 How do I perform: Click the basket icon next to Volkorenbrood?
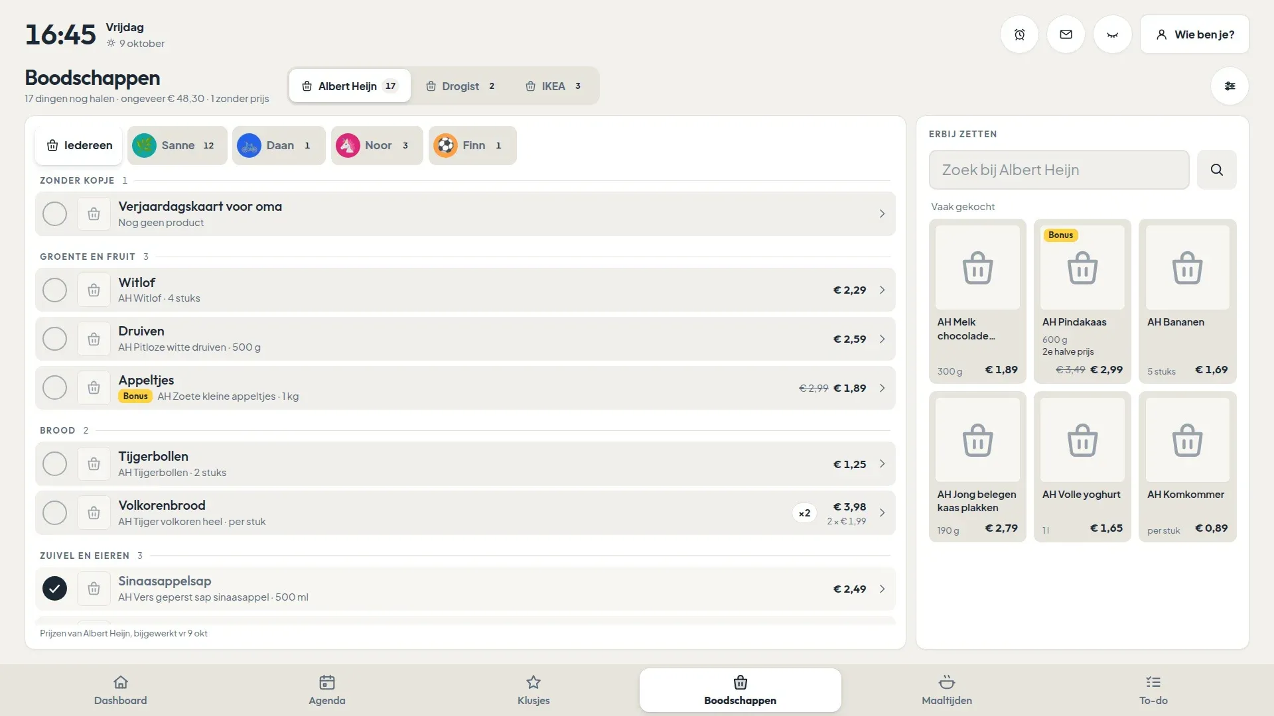click(x=94, y=513)
